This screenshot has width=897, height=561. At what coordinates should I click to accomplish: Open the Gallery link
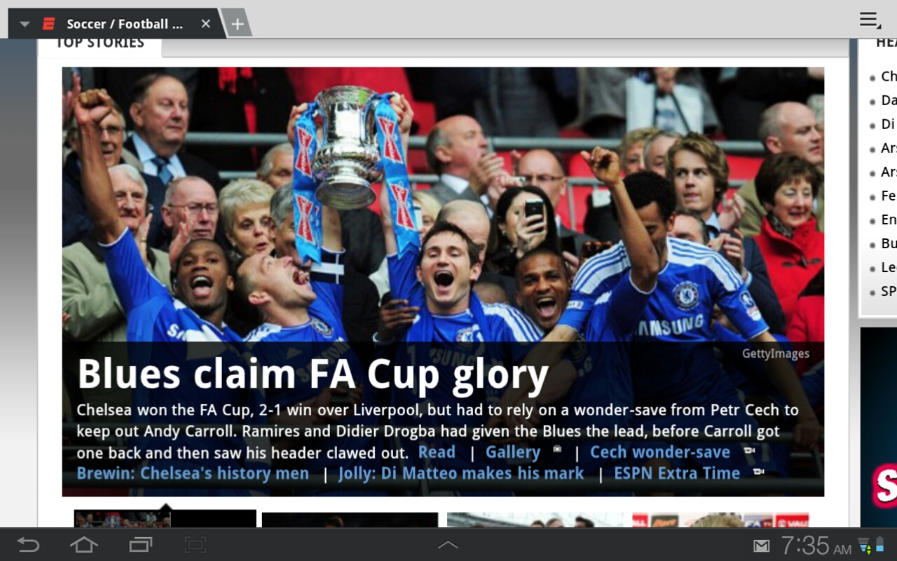click(x=513, y=452)
